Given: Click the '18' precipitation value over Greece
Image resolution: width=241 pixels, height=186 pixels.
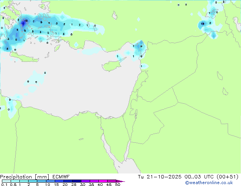Looking at the screenshot, I should [26, 20].
